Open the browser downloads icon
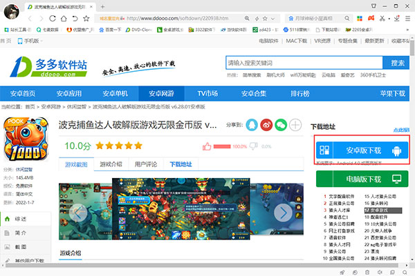 (396, 18)
